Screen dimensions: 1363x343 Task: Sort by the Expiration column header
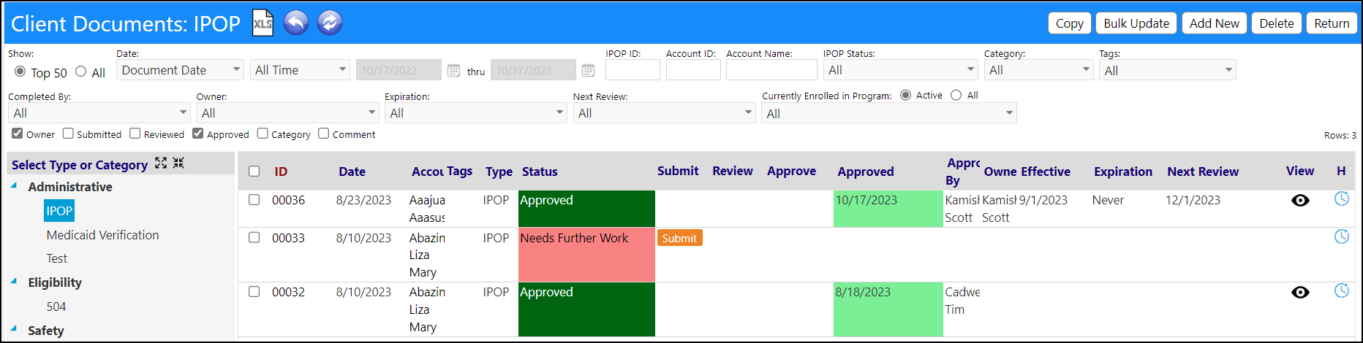tap(1123, 171)
